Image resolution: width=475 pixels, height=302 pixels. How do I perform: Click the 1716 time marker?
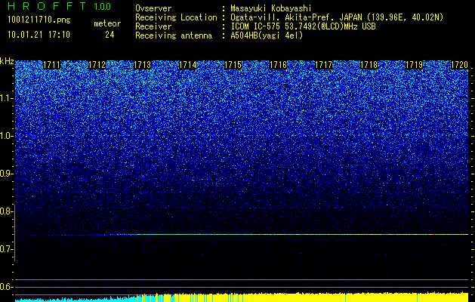tap(279, 65)
